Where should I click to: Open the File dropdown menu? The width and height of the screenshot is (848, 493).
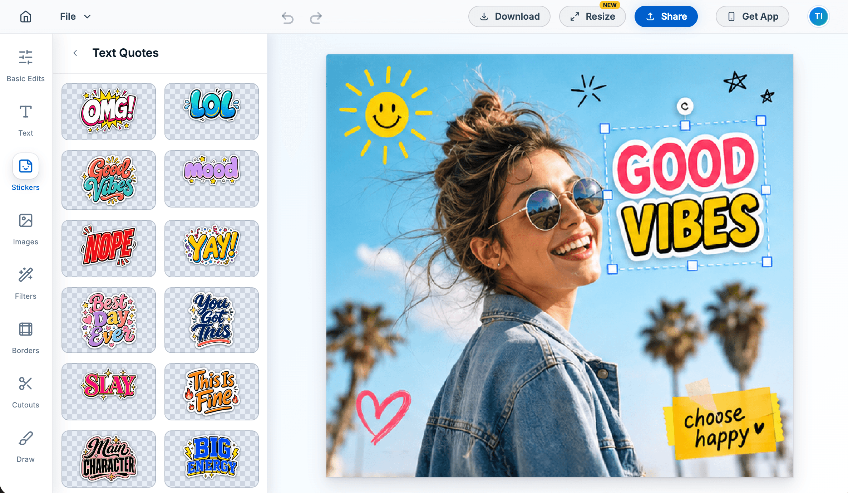[75, 16]
